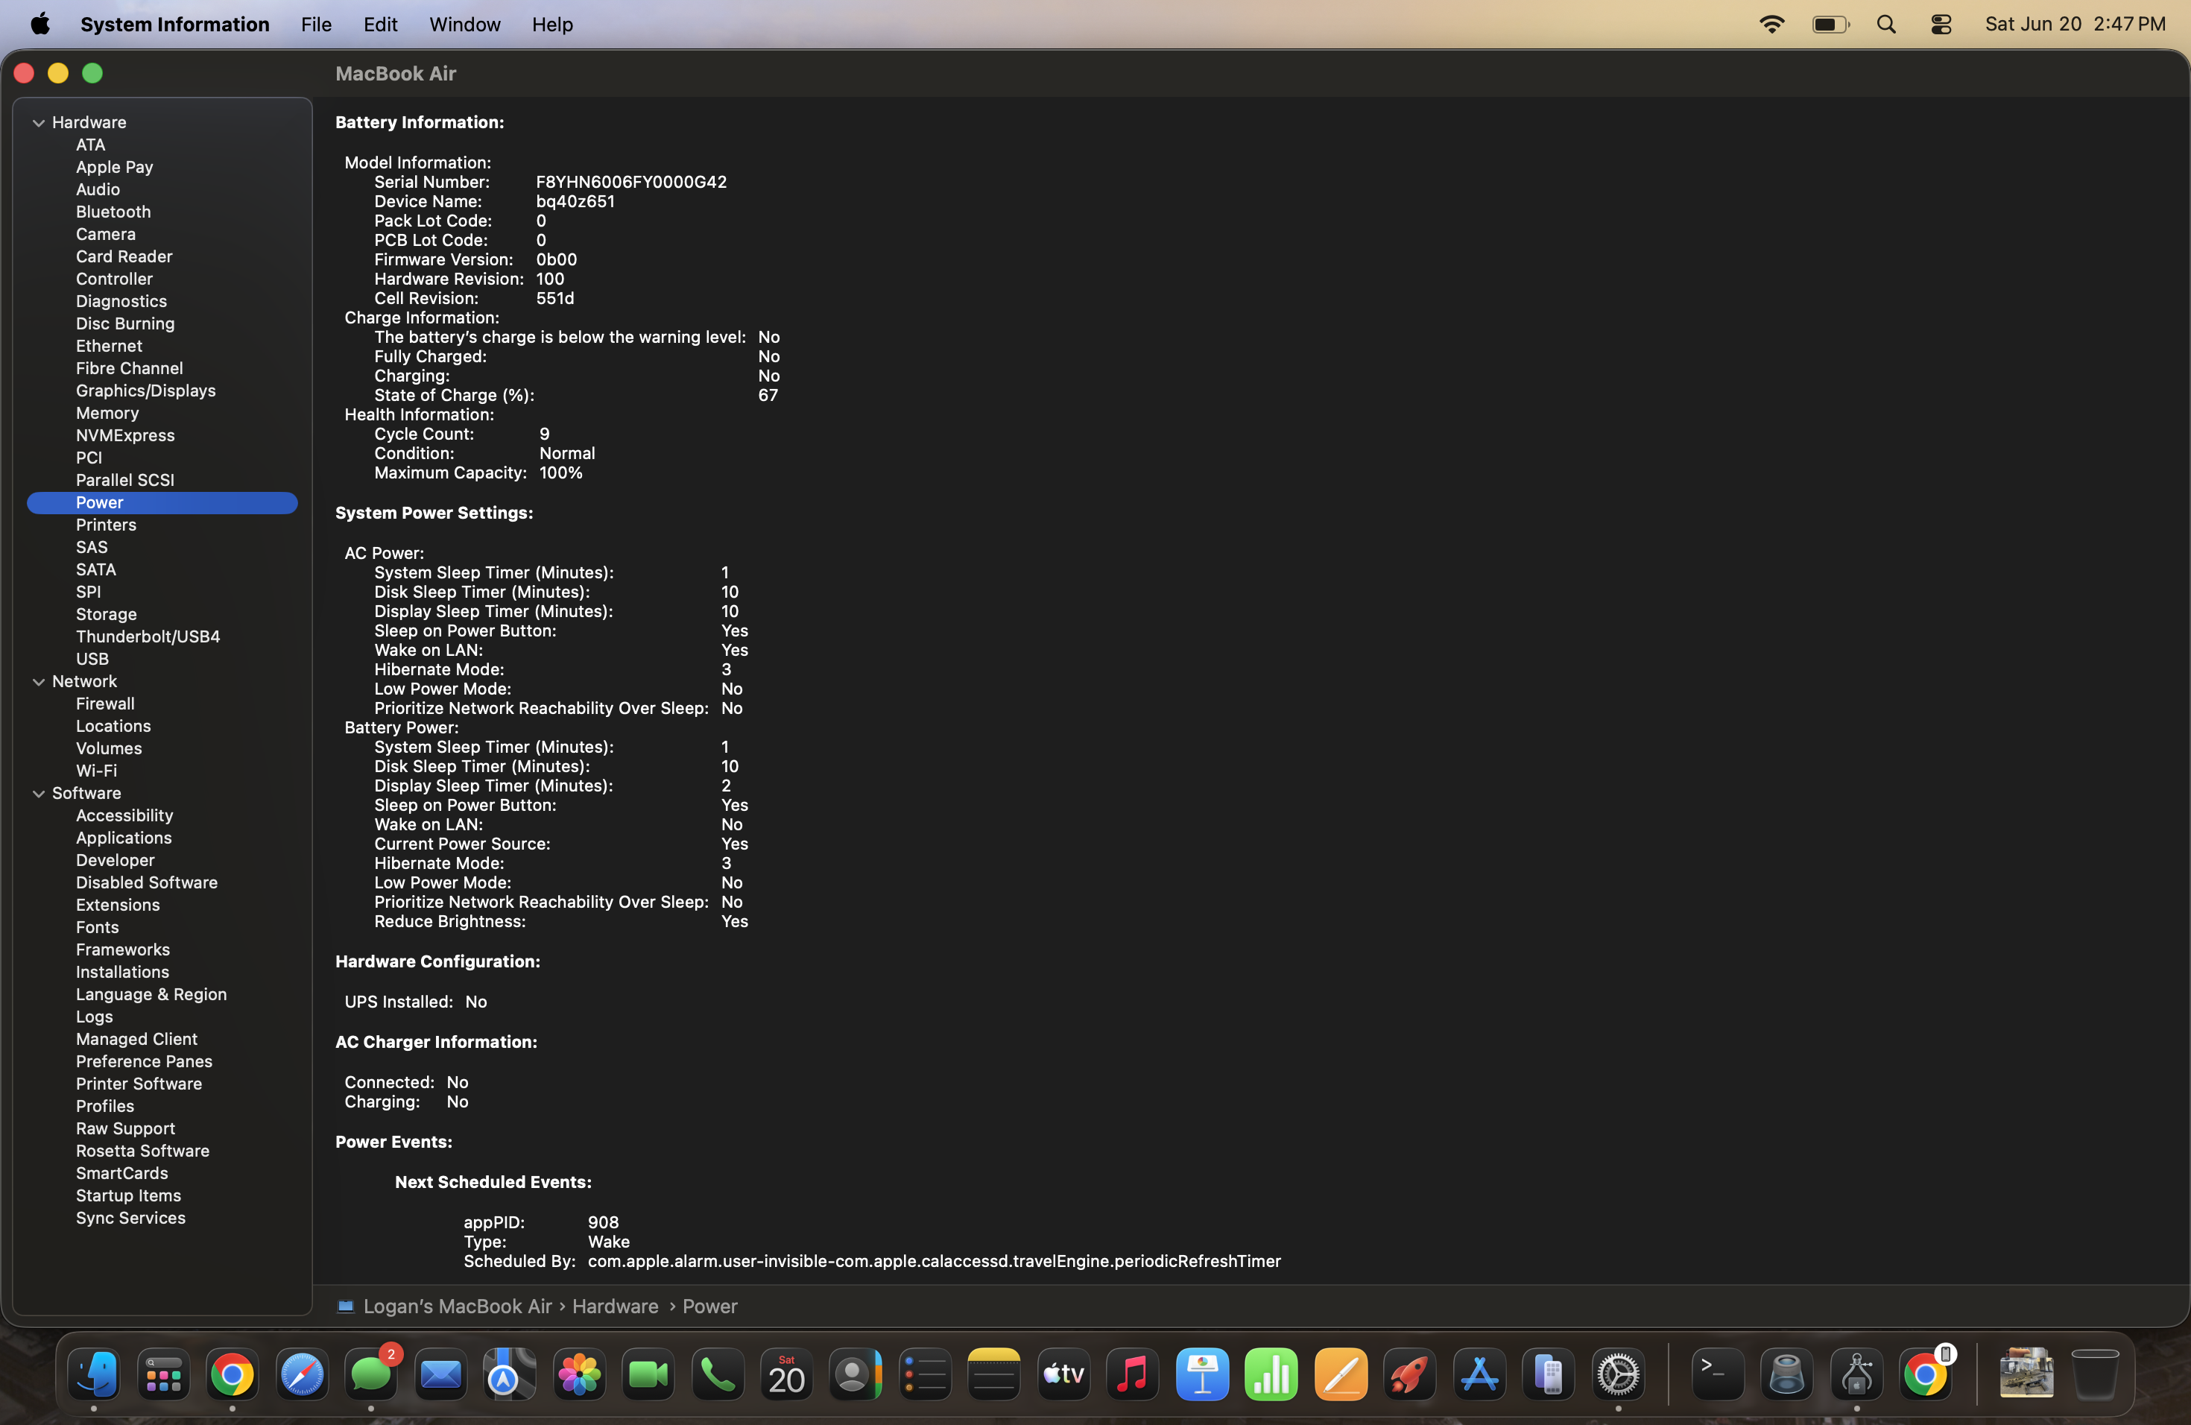Open Chrome icon with the phone badge
Image resolution: width=2191 pixels, height=1425 pixels.
[1926, 1374]
